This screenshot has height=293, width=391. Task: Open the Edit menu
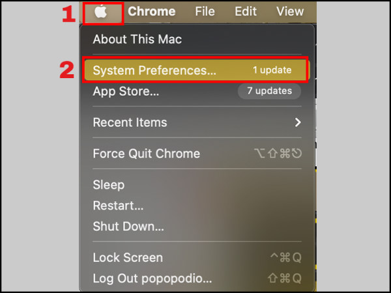(x=246, y=12)
